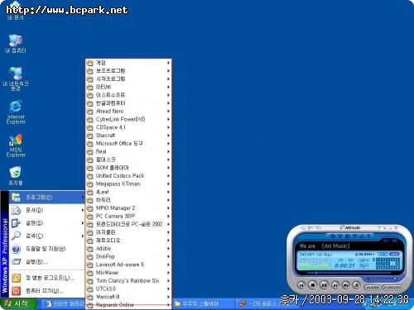Open the Real program folder
This screenshot has height=310, width=414.
point(128,151)
